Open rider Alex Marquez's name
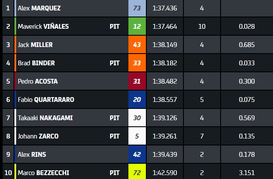273x179 pixels. tap(39, 8)
